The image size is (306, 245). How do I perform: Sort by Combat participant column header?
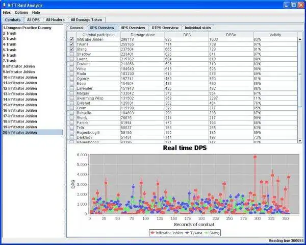click(x=98, y=35)
